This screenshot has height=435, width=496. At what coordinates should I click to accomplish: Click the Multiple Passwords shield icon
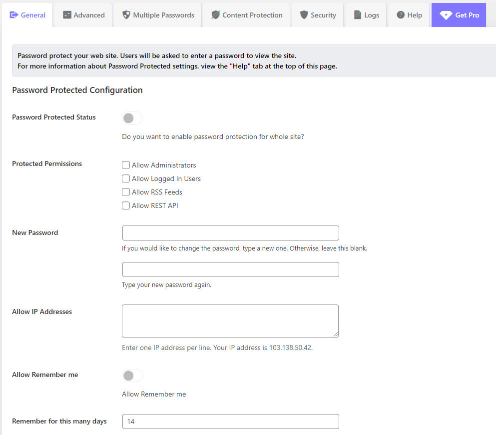[126, 15]
